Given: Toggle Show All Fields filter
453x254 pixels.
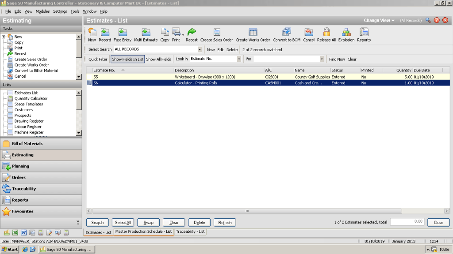Looking at the screenshot, I should [x=159, y=60].
